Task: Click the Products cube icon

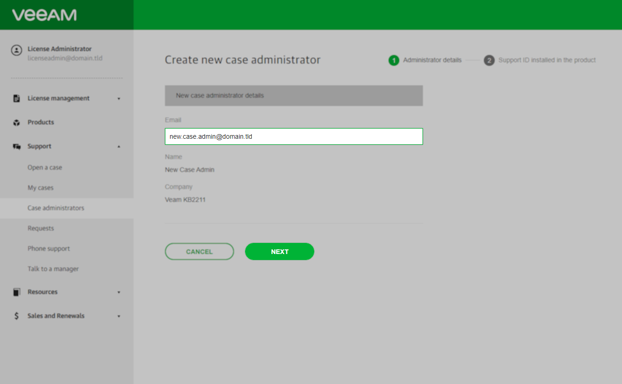Action: [x=17, y=123]
